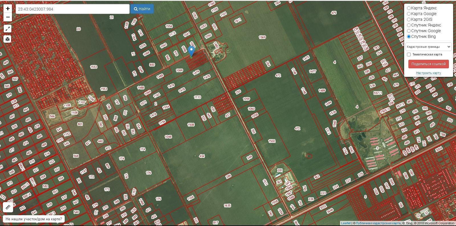Switch to Карта 2GIS layer

[409, 19]
